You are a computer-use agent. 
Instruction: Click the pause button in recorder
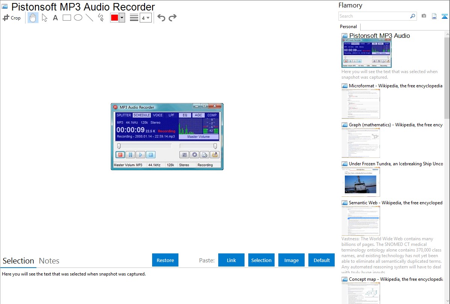pyautogui.click(x=130, y=155)
